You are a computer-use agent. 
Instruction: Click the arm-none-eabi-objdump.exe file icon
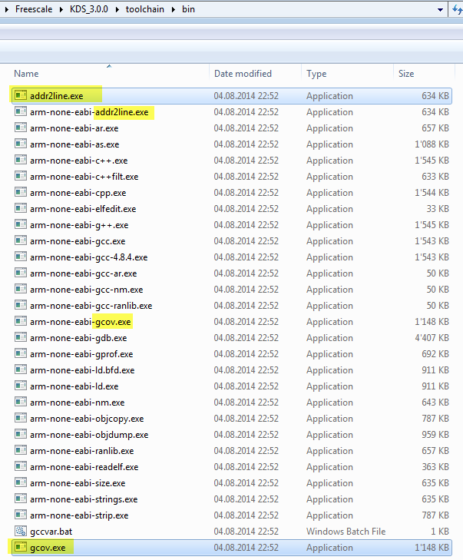coord(21,435)
